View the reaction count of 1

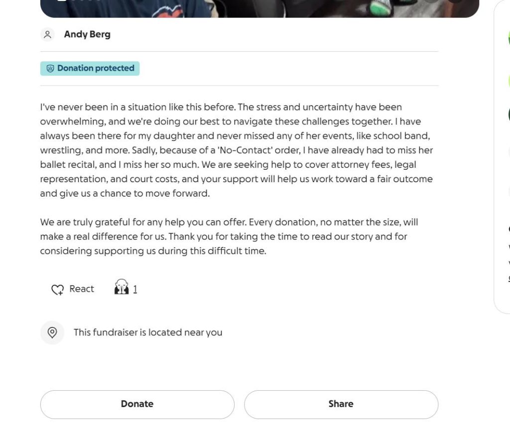pos(135,289)
